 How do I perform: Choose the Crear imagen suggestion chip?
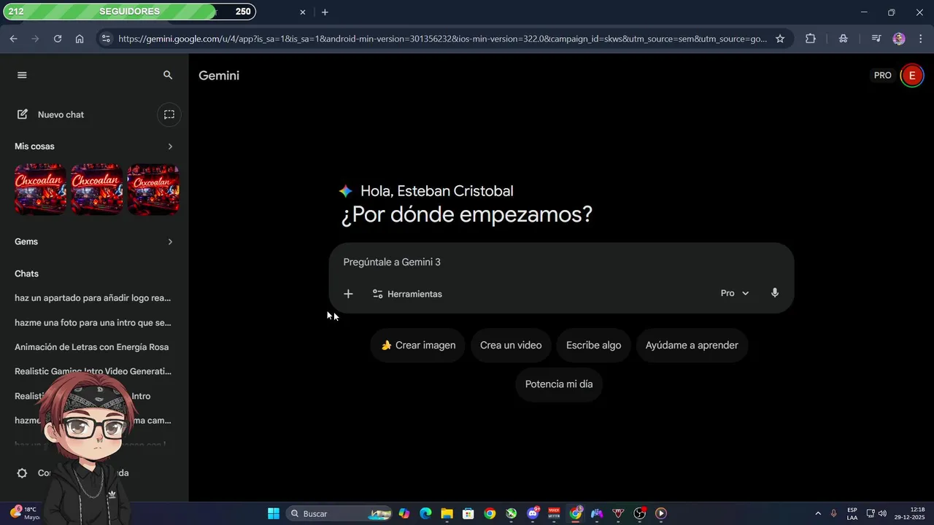click(x=418, y=346)
